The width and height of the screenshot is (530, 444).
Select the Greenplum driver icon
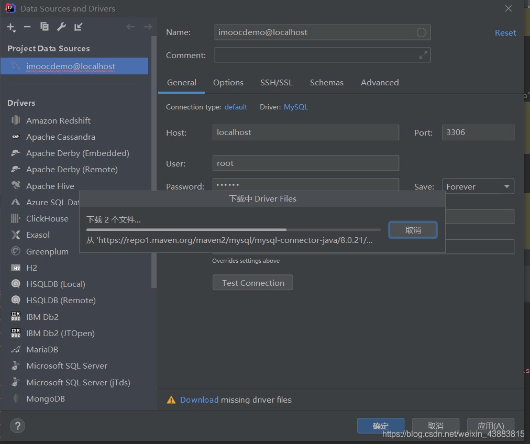[x=16, y=251]
